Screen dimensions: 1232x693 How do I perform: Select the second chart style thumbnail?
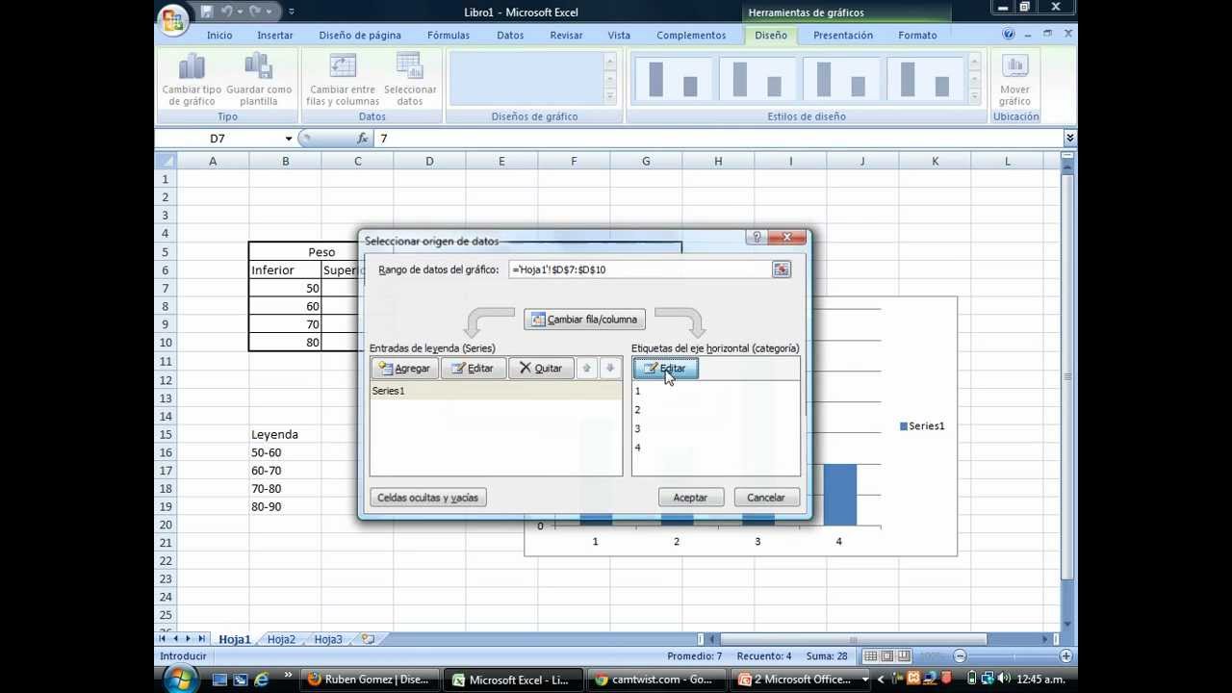tap(757, 79)
